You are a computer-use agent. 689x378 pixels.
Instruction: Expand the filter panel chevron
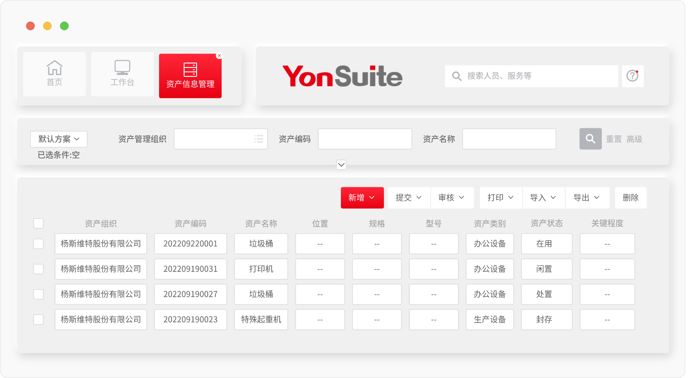(341, 165)
